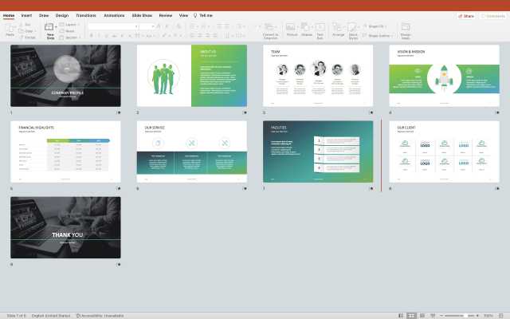Open the Arrange tool icon

click(x=338, y=28)
